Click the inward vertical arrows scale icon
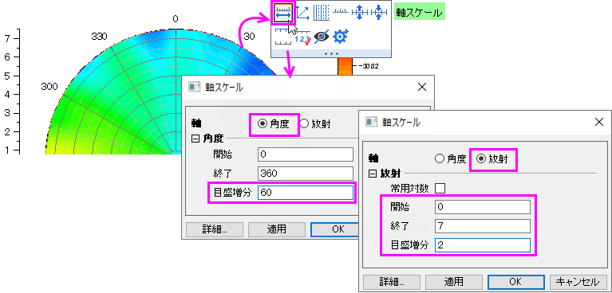This screenshot has height=293, width=612. pyautogui.click(x=378, y=13)
